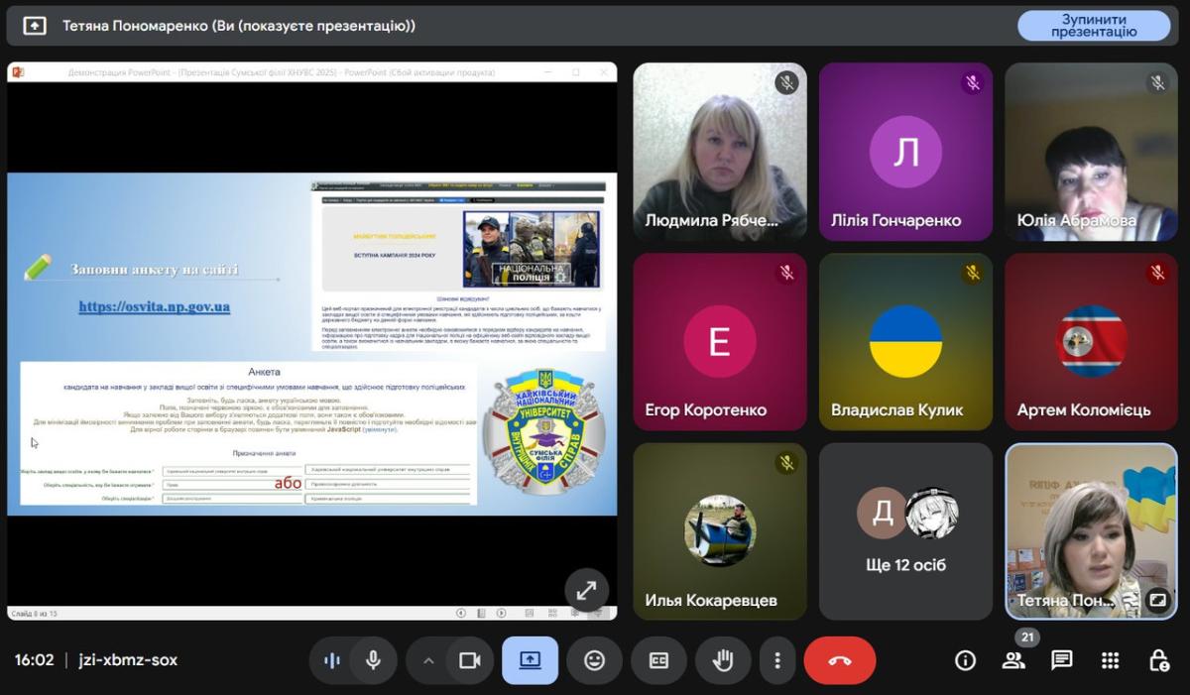
Task: Toggle the camera button
Action: [469, 660]
